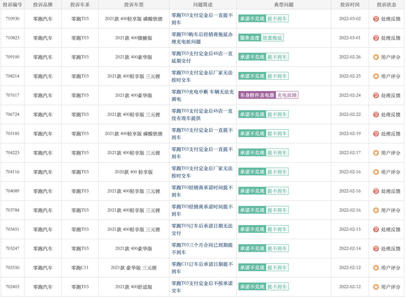This screenshot has height=297, width=405.
Task: Open complaint 709100 4S店延期交付 link
Action: (202, 57)
